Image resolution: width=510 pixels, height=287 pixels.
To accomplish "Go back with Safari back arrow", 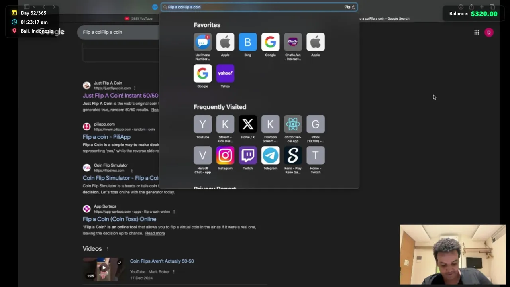I will pyautogui.click(x=44, y=7).
